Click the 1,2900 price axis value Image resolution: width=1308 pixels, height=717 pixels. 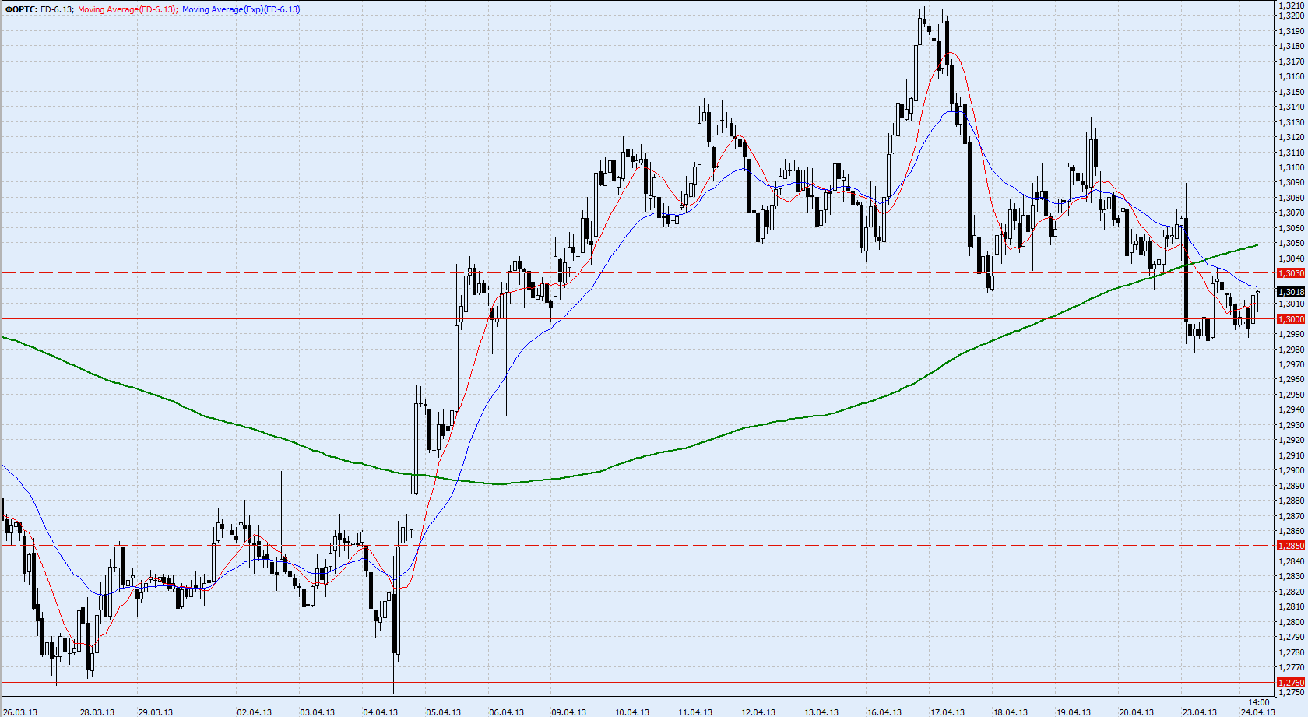pos(1292,470)
